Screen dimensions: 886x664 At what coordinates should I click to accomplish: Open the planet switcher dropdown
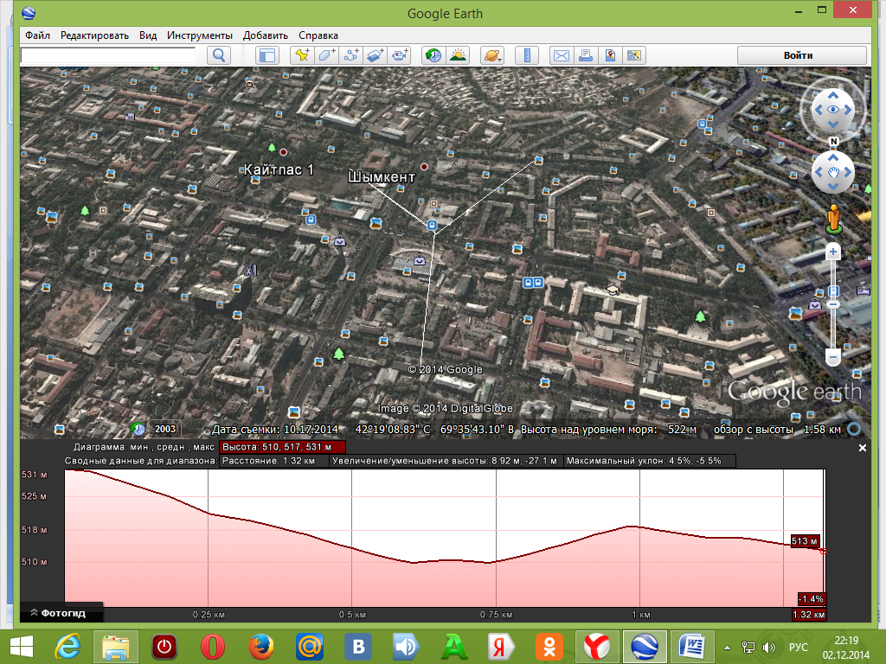(x=492, y=55)
